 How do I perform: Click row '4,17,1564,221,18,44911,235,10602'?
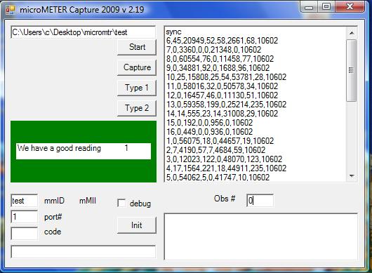tap(226, 168)
